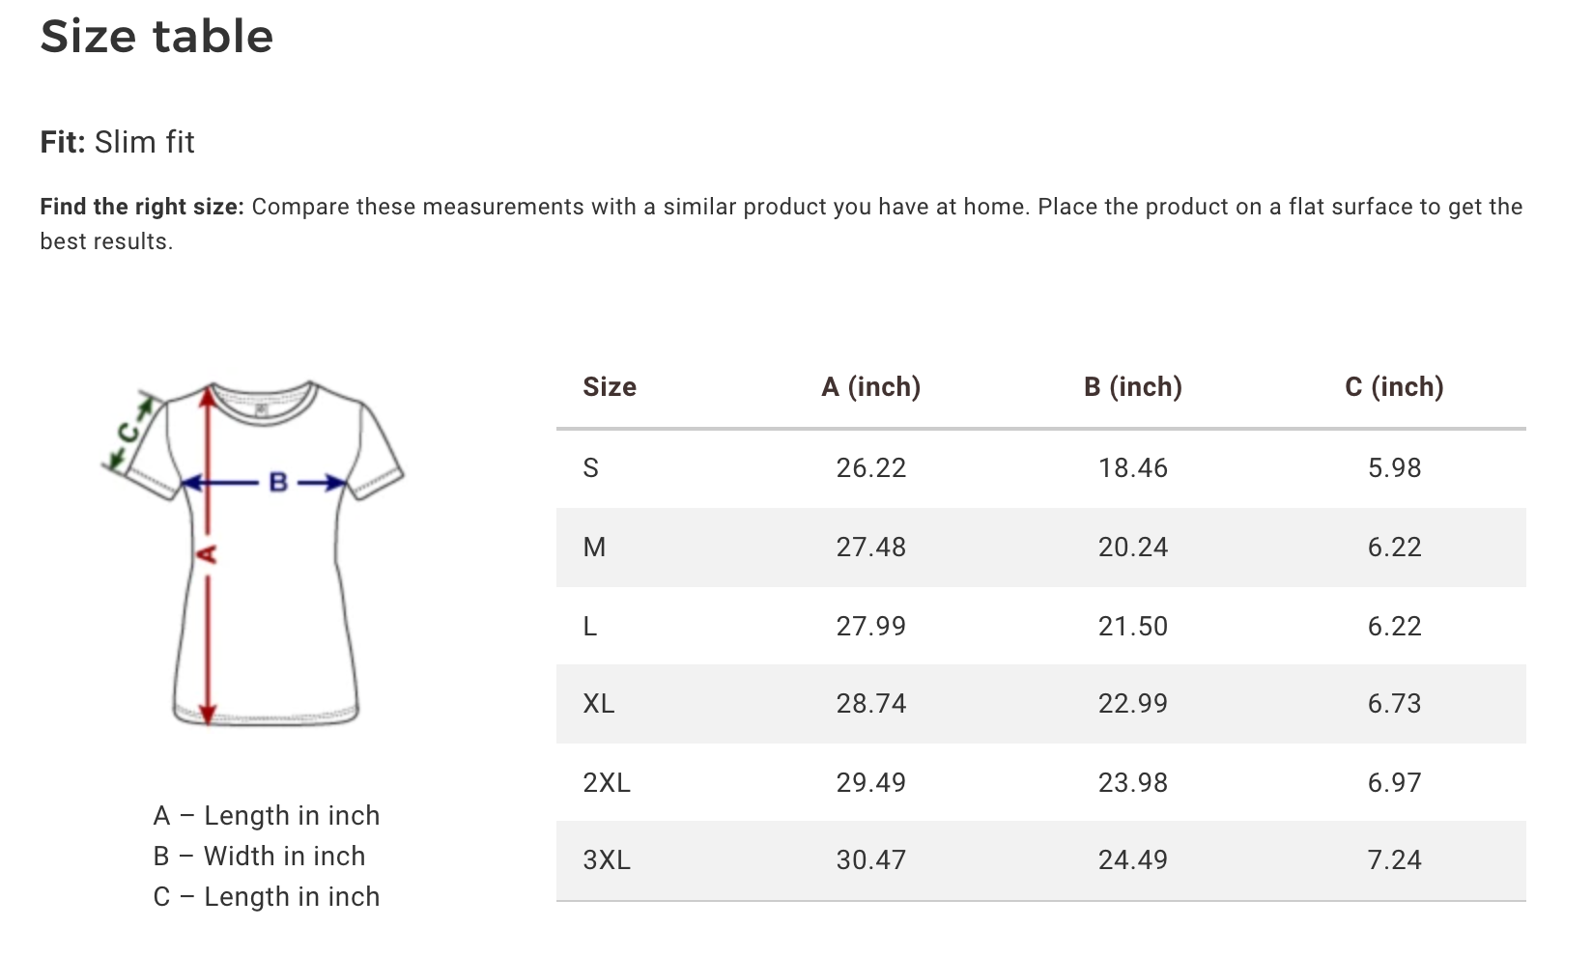
Task: Select the S size row
Action: tap(1041, 468)
